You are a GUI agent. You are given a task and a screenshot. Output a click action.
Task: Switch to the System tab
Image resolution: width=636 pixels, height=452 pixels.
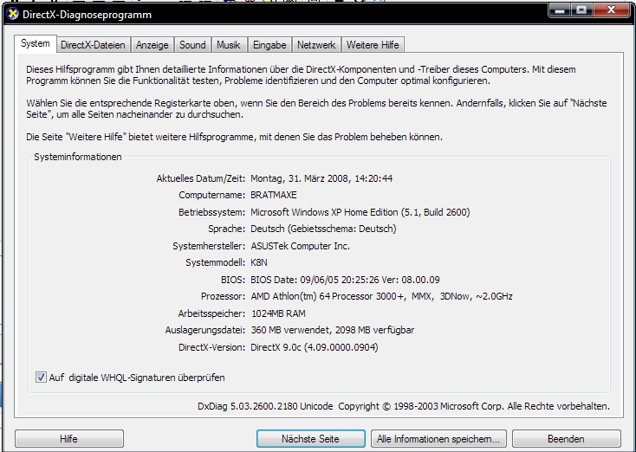(36, 43)
